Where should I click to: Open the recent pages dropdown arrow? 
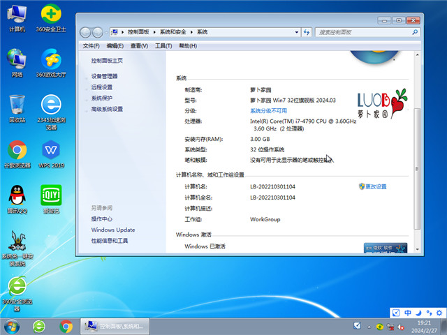click(x=106, y=32)
